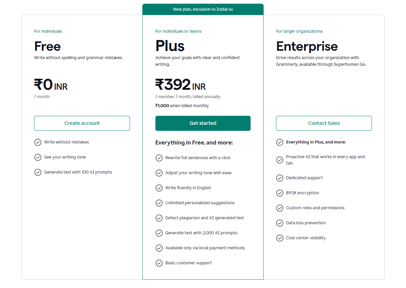Select the 'Plus' plan heading

pos(170,46)
